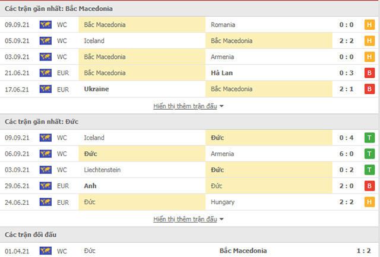The height and width of the screenshot is (257, 380).
Task: Click the orange H badge for Hungary match
Action: click(x=369, y=202)
